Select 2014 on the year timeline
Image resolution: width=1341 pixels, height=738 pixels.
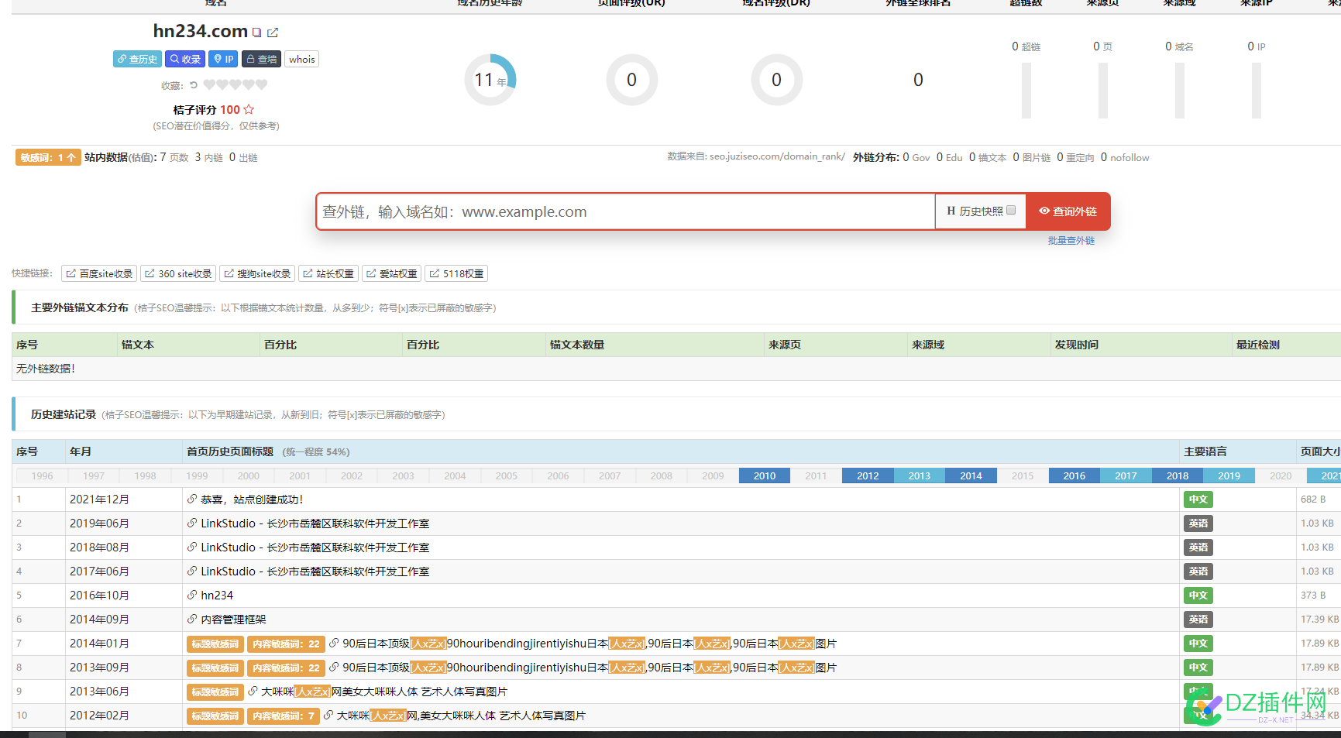(971, 475)
